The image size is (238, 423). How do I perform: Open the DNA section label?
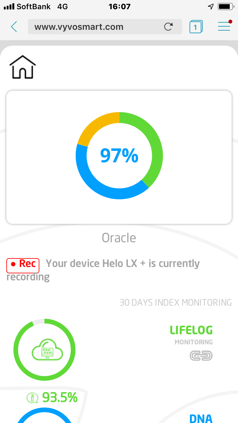pos(201,418)
